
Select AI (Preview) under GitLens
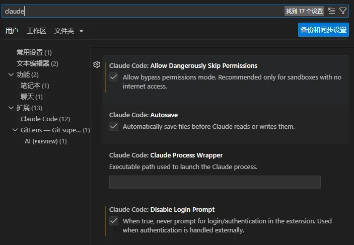[45, 141]
